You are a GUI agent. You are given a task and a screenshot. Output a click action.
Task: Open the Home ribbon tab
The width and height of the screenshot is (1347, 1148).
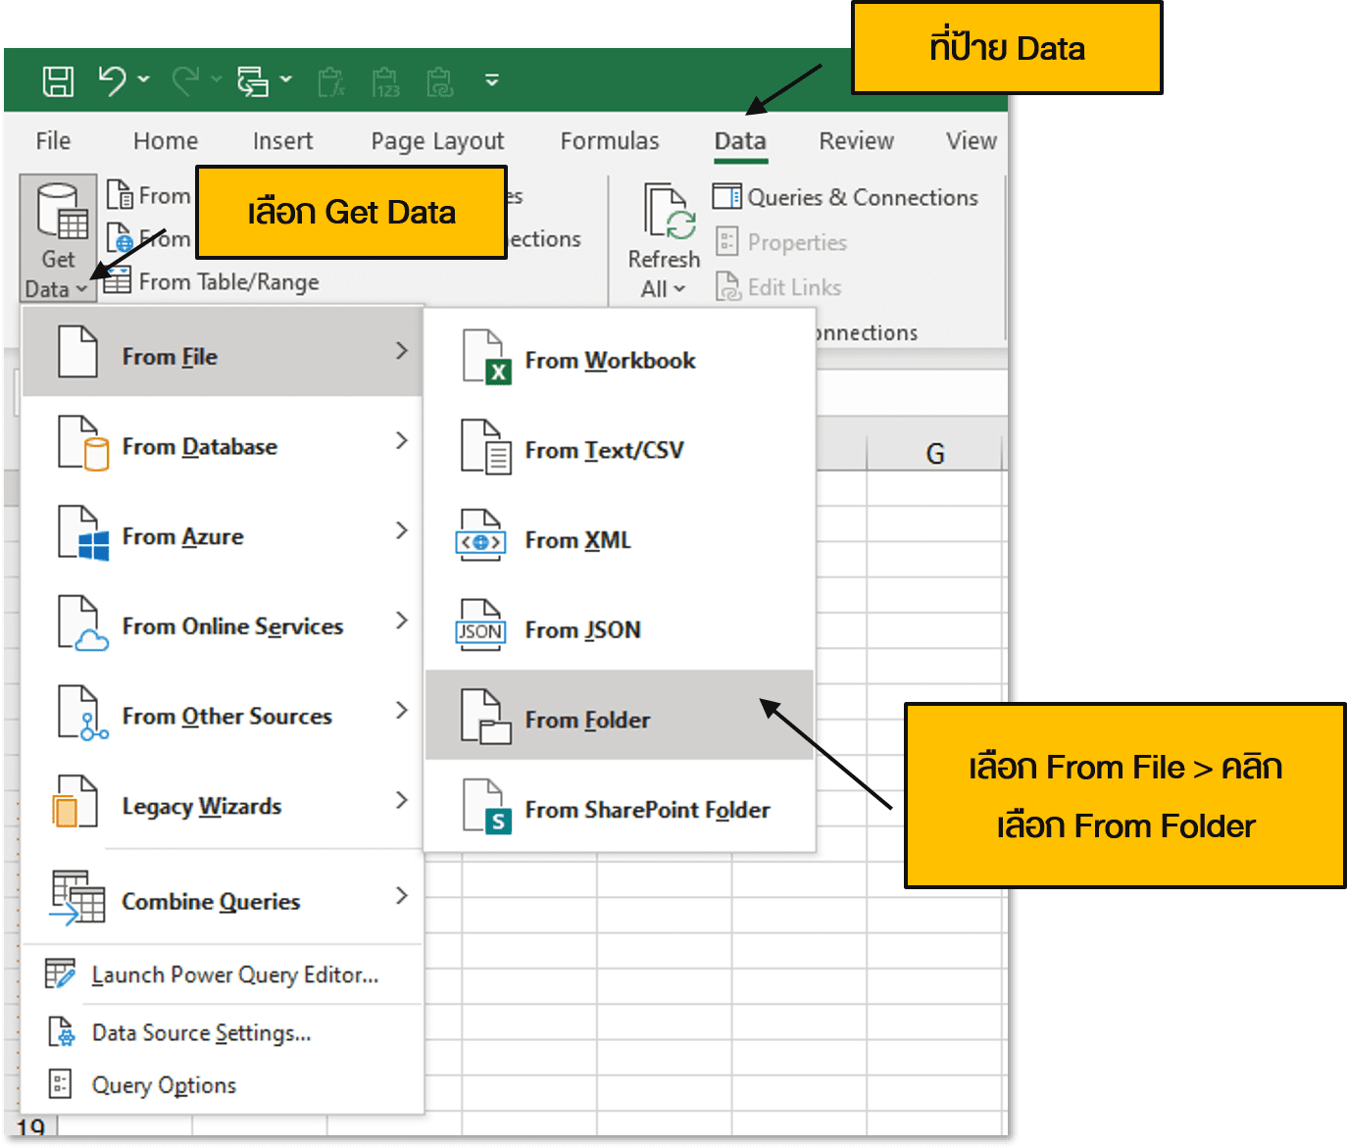(x=165, y=140)
